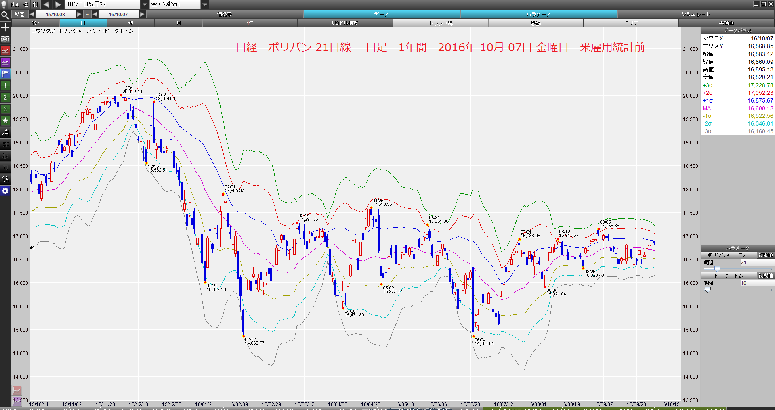This screenshot has width=775, height=410.
Task: Toggle USドル換算 dollar conversion
Action: tap(345, 23)
